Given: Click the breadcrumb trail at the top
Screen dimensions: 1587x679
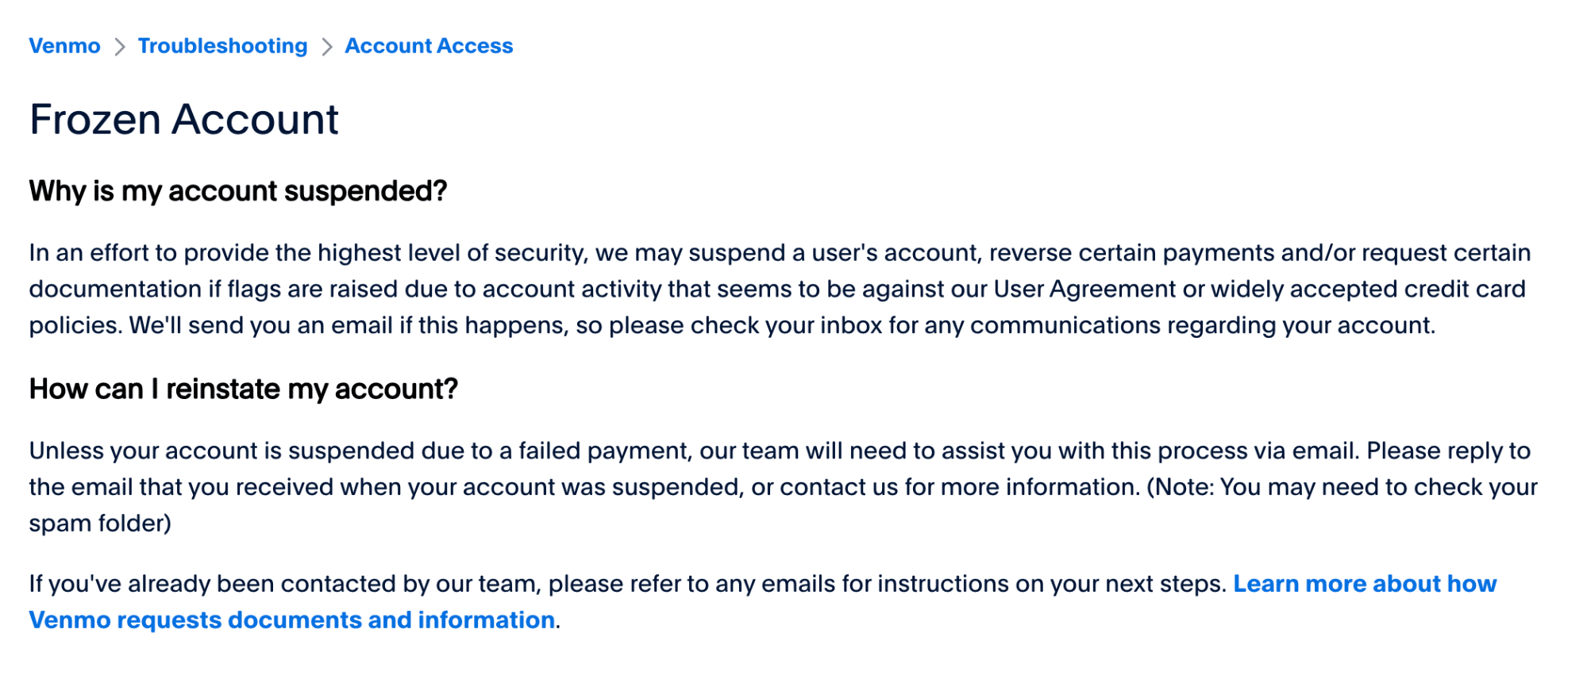Looking at the screenshot, I should click(x=270, y=45).
